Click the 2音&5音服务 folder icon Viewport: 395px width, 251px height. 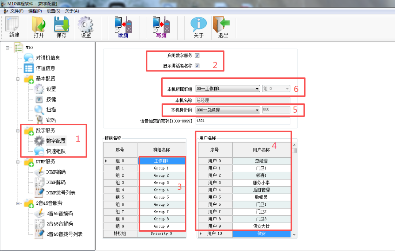point(29,203)
